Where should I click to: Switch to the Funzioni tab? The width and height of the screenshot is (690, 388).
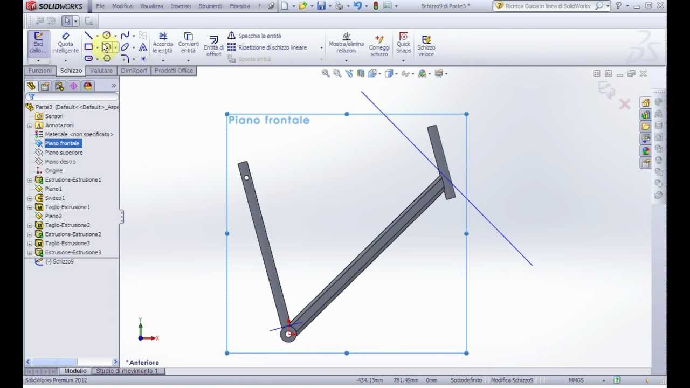click(x=40, y=71)
